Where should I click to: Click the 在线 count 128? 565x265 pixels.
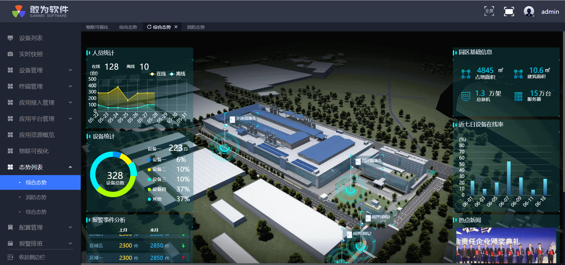coord(112,67)
